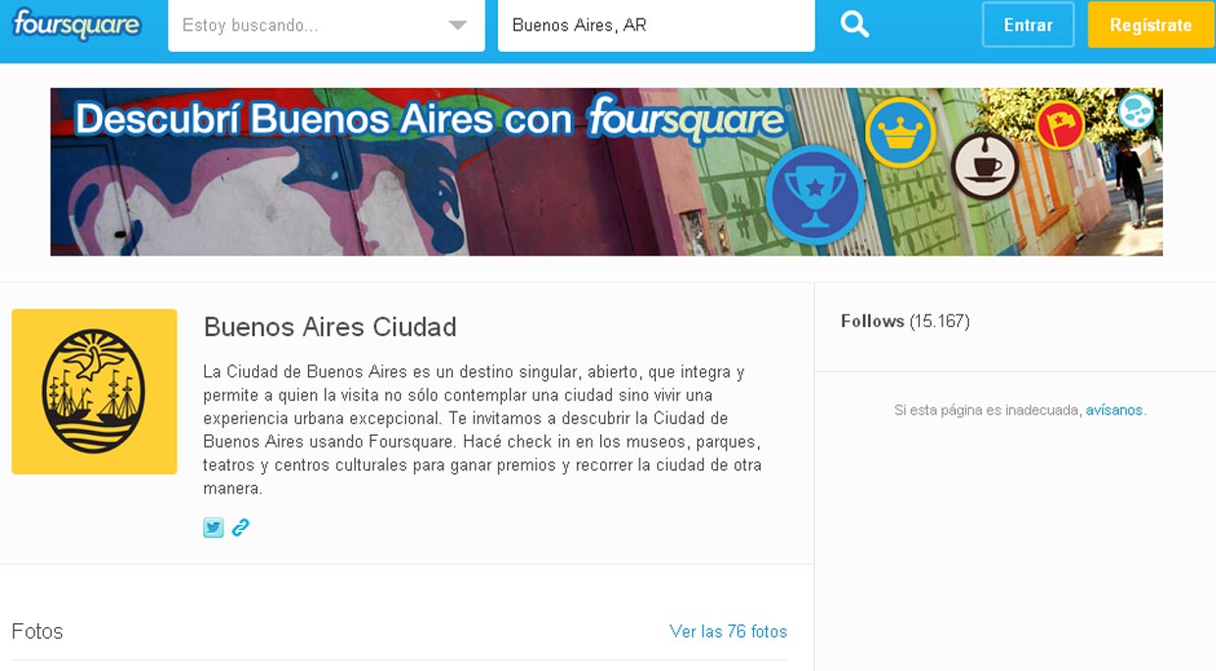Click the Buenos Aires Ciudad yellow emblem

pyautogui.click(x=94, y=392)
